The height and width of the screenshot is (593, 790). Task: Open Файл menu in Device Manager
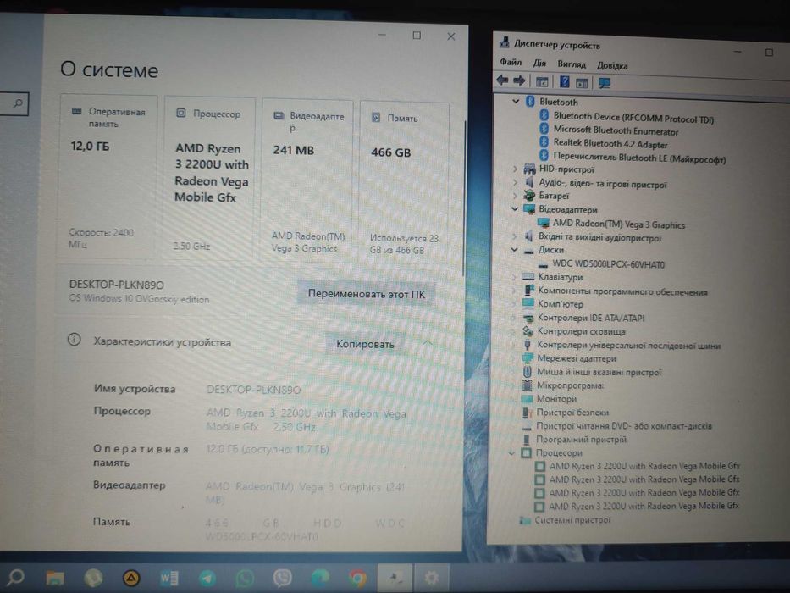(x=511, y=62)
